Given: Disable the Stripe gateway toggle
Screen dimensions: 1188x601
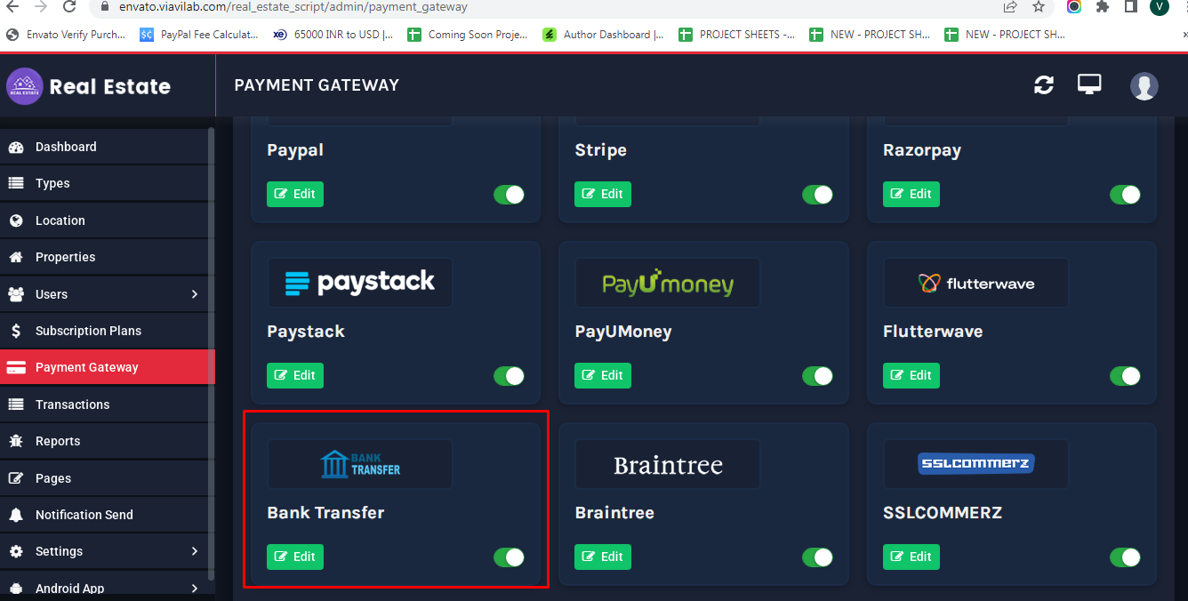Looking at the screenshot, I should coord(817,195).
